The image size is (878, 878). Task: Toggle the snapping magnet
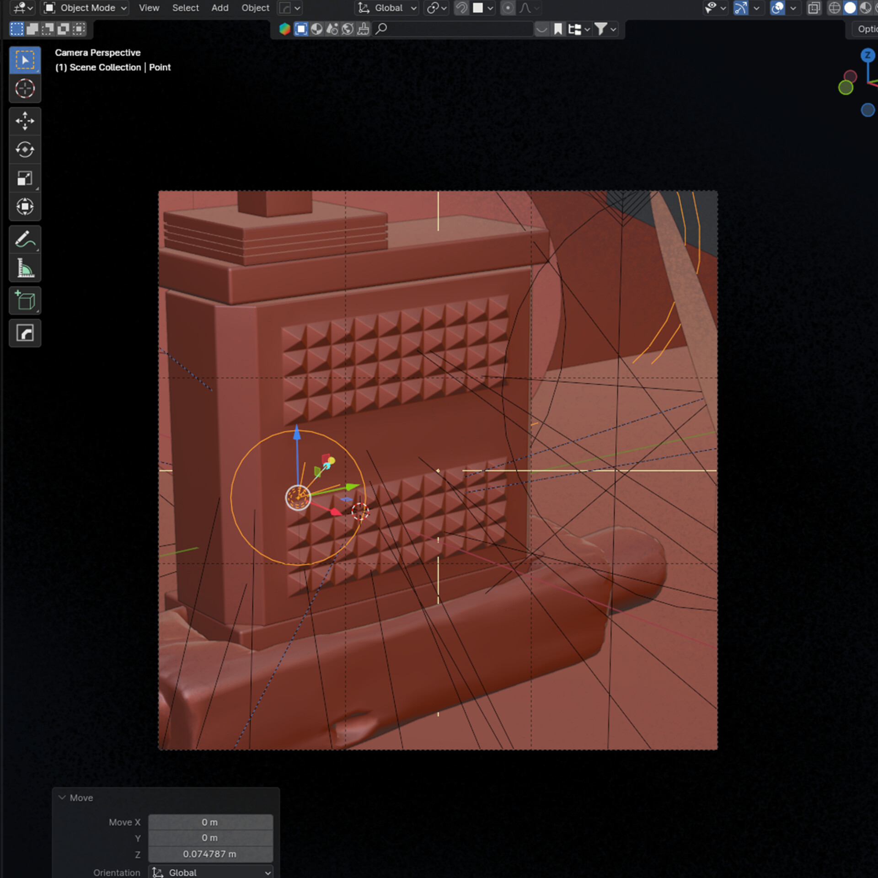click(x=461, y=8)
